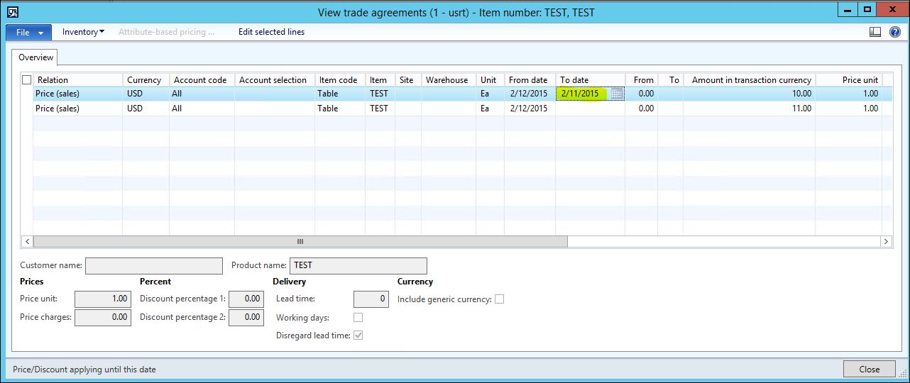Tick the select-all checkbox in grid header
The image size is (910, 383).
[x=27, y=80]
